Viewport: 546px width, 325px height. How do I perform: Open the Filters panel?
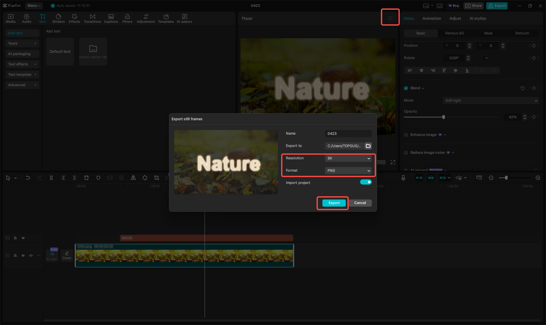click(127, 18)
